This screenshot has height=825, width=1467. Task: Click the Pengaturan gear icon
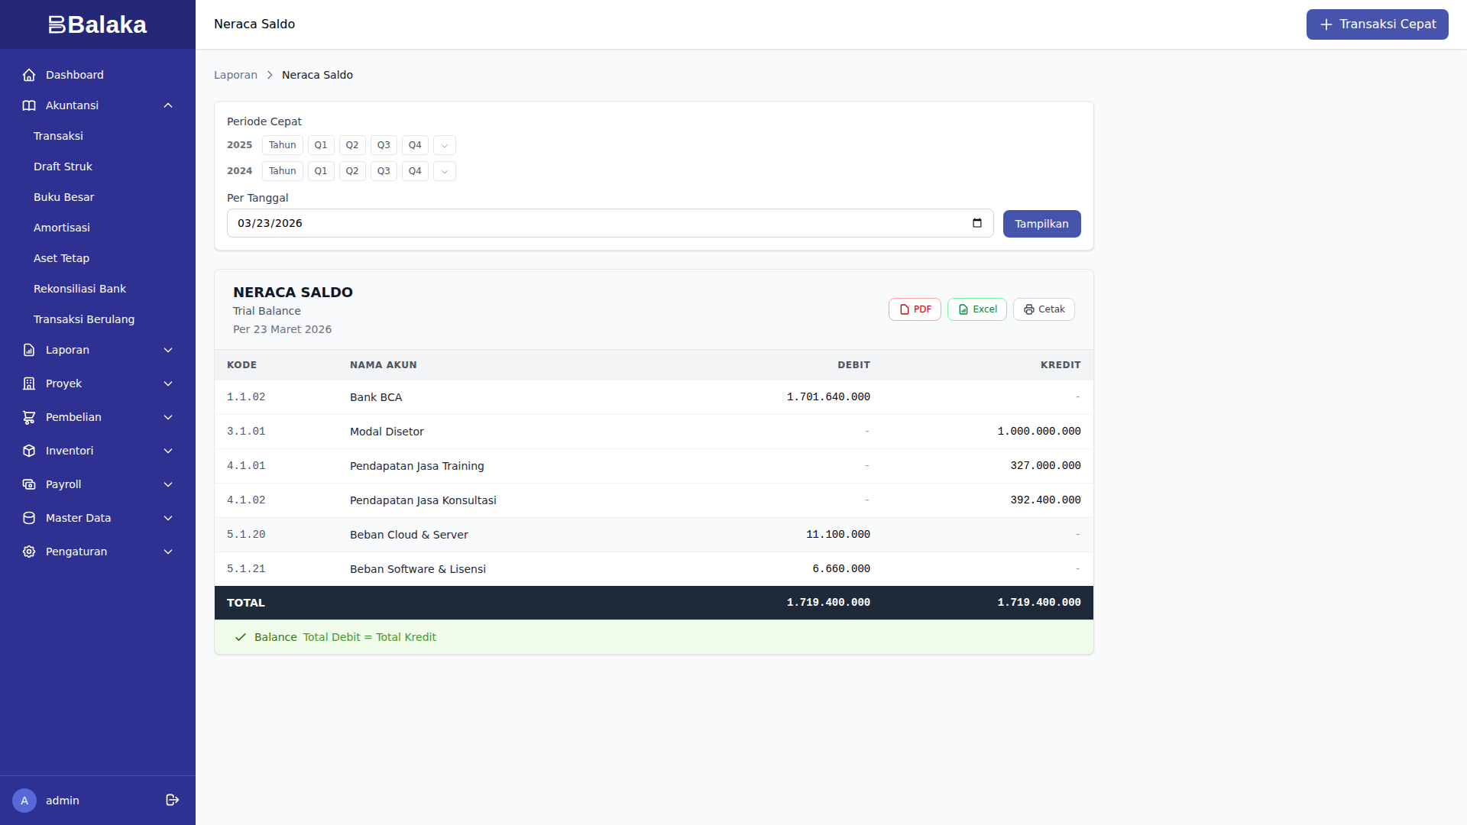click(x=29, y=552)
